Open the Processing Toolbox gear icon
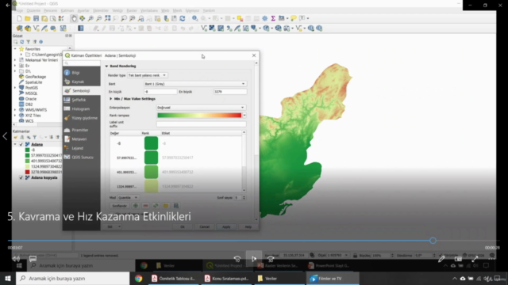This screenshot has width=508, height=285. [x=264, y=18]
